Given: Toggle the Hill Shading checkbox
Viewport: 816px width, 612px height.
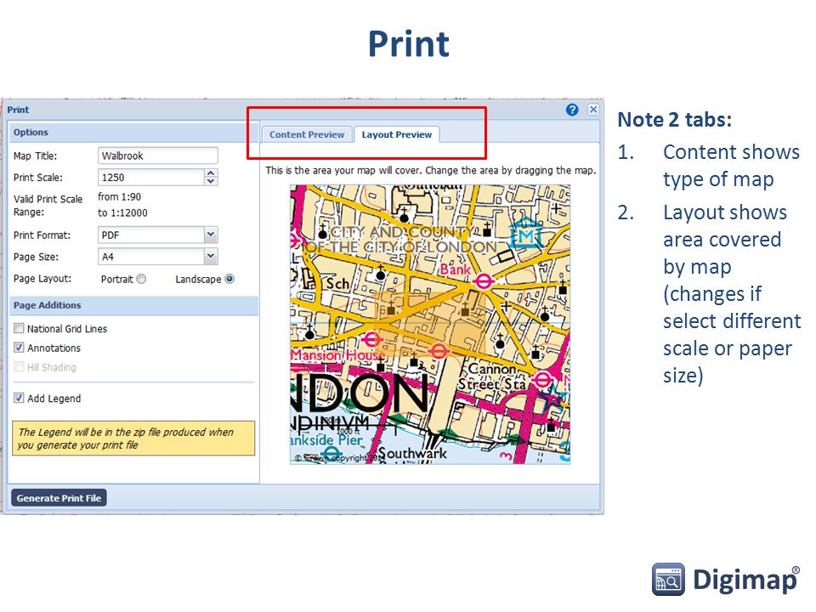Looking at the screenshot, I should click(x=19, y=366).
